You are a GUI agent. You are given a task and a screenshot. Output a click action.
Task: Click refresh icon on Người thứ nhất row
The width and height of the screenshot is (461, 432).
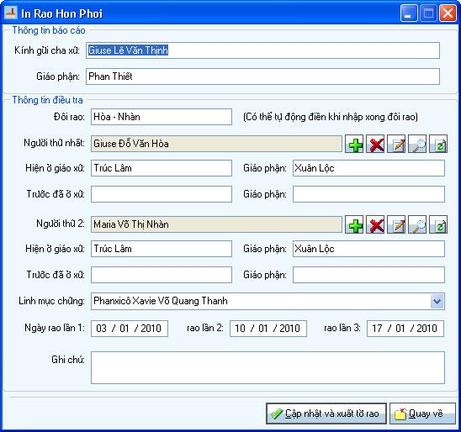(438, 144)
